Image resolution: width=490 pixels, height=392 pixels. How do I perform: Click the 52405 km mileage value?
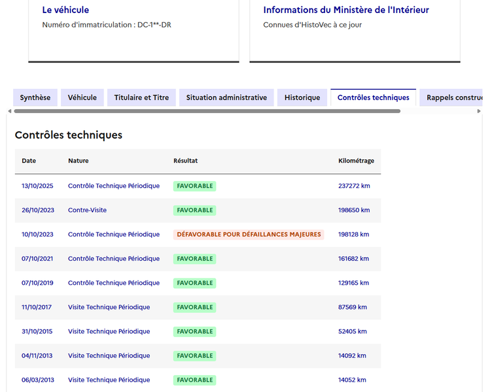pyautogui.click(x=353, y=331)
